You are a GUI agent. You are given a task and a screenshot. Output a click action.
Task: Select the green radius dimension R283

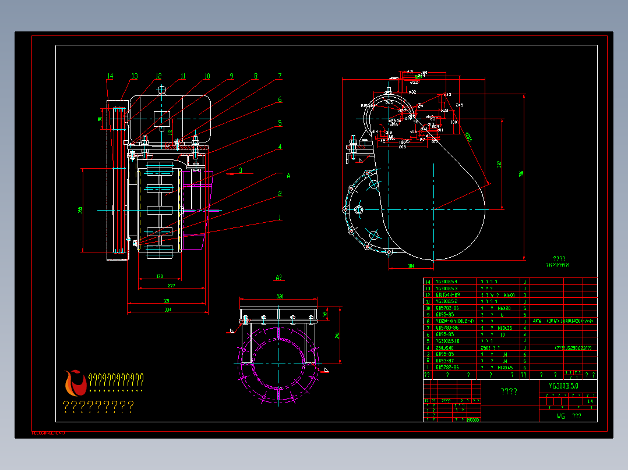[x=468, y=137]
